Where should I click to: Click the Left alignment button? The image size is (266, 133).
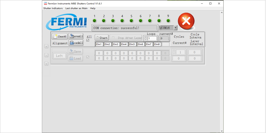(59, 56)
